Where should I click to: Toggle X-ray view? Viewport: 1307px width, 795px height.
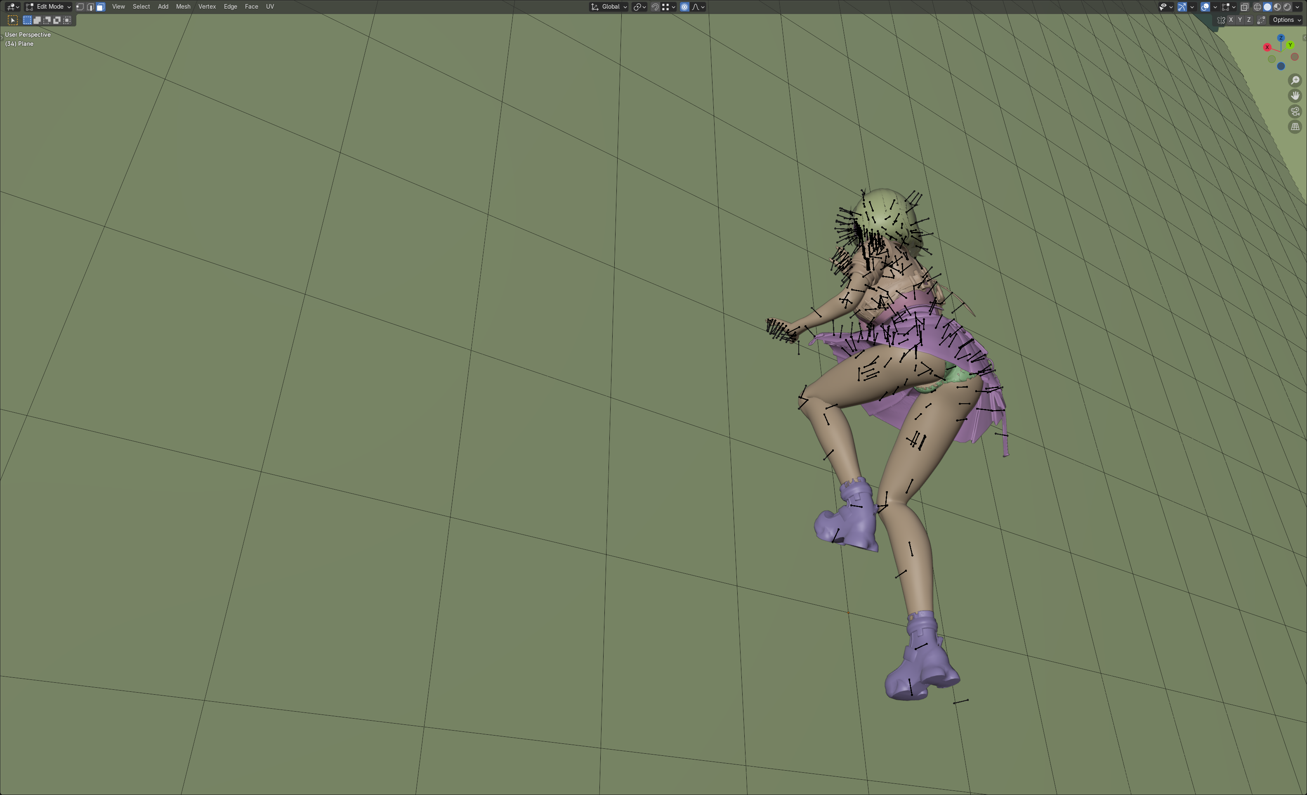click(x=1244, y=7)
